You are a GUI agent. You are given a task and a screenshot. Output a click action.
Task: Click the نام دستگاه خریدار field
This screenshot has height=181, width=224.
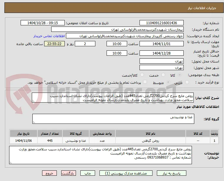[x=117, y=29]
